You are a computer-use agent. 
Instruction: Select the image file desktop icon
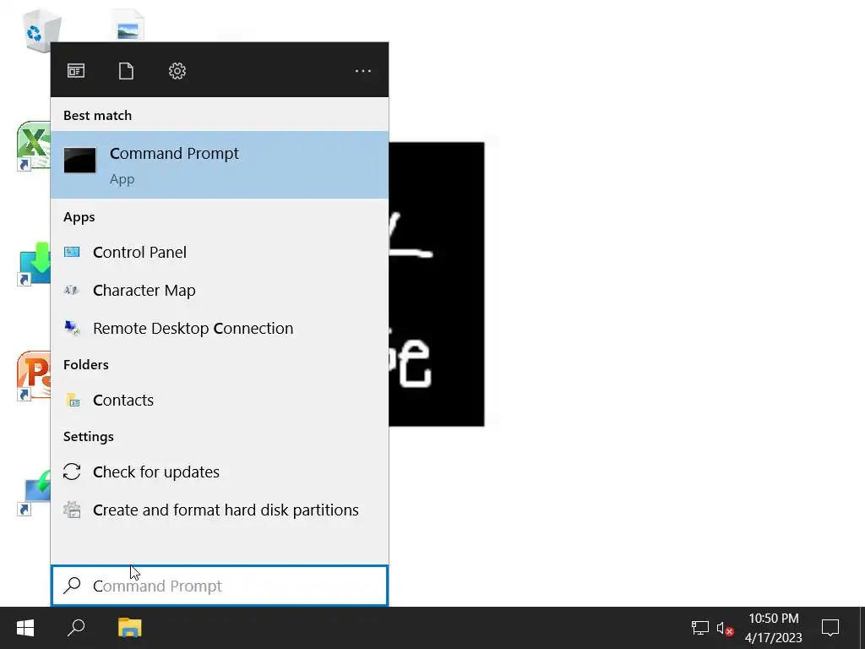point(128,25)
